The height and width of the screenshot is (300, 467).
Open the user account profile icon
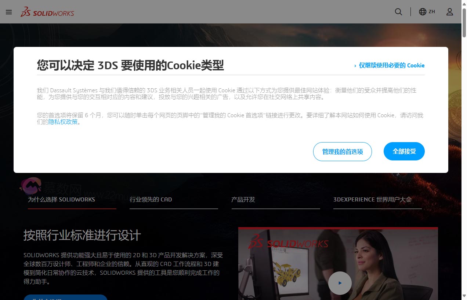point(450,12)
